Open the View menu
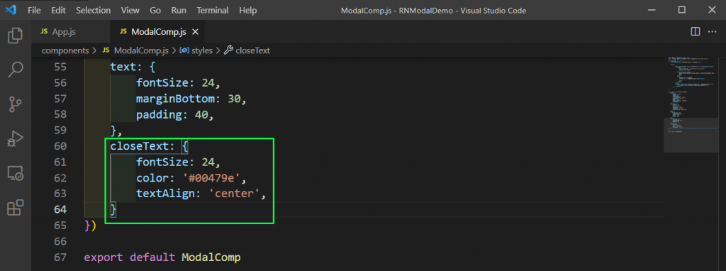The width and height of the screenshot is (726, 271). (x=130, y=10)
